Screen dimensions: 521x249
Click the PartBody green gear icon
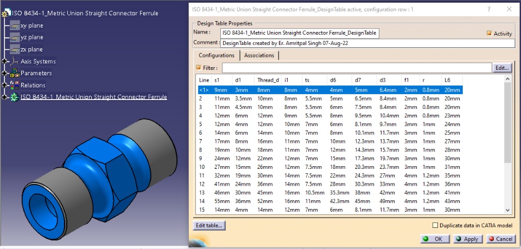(15, 97)
